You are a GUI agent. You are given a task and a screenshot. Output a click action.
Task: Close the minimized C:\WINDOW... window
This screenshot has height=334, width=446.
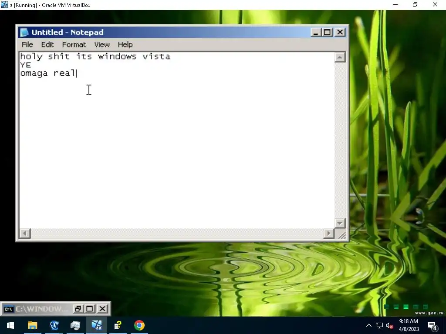pyautogui.click(x=102, y=309)
